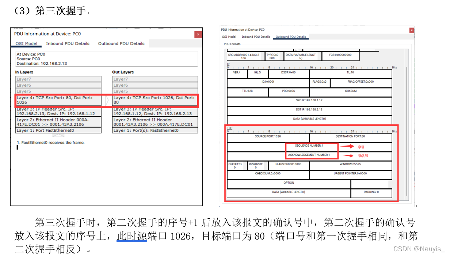The height and width of the screenshot is (256, 450).
Task: Select Outbound PDU Details tab in PDU Formats window
Action: [291, 37]
